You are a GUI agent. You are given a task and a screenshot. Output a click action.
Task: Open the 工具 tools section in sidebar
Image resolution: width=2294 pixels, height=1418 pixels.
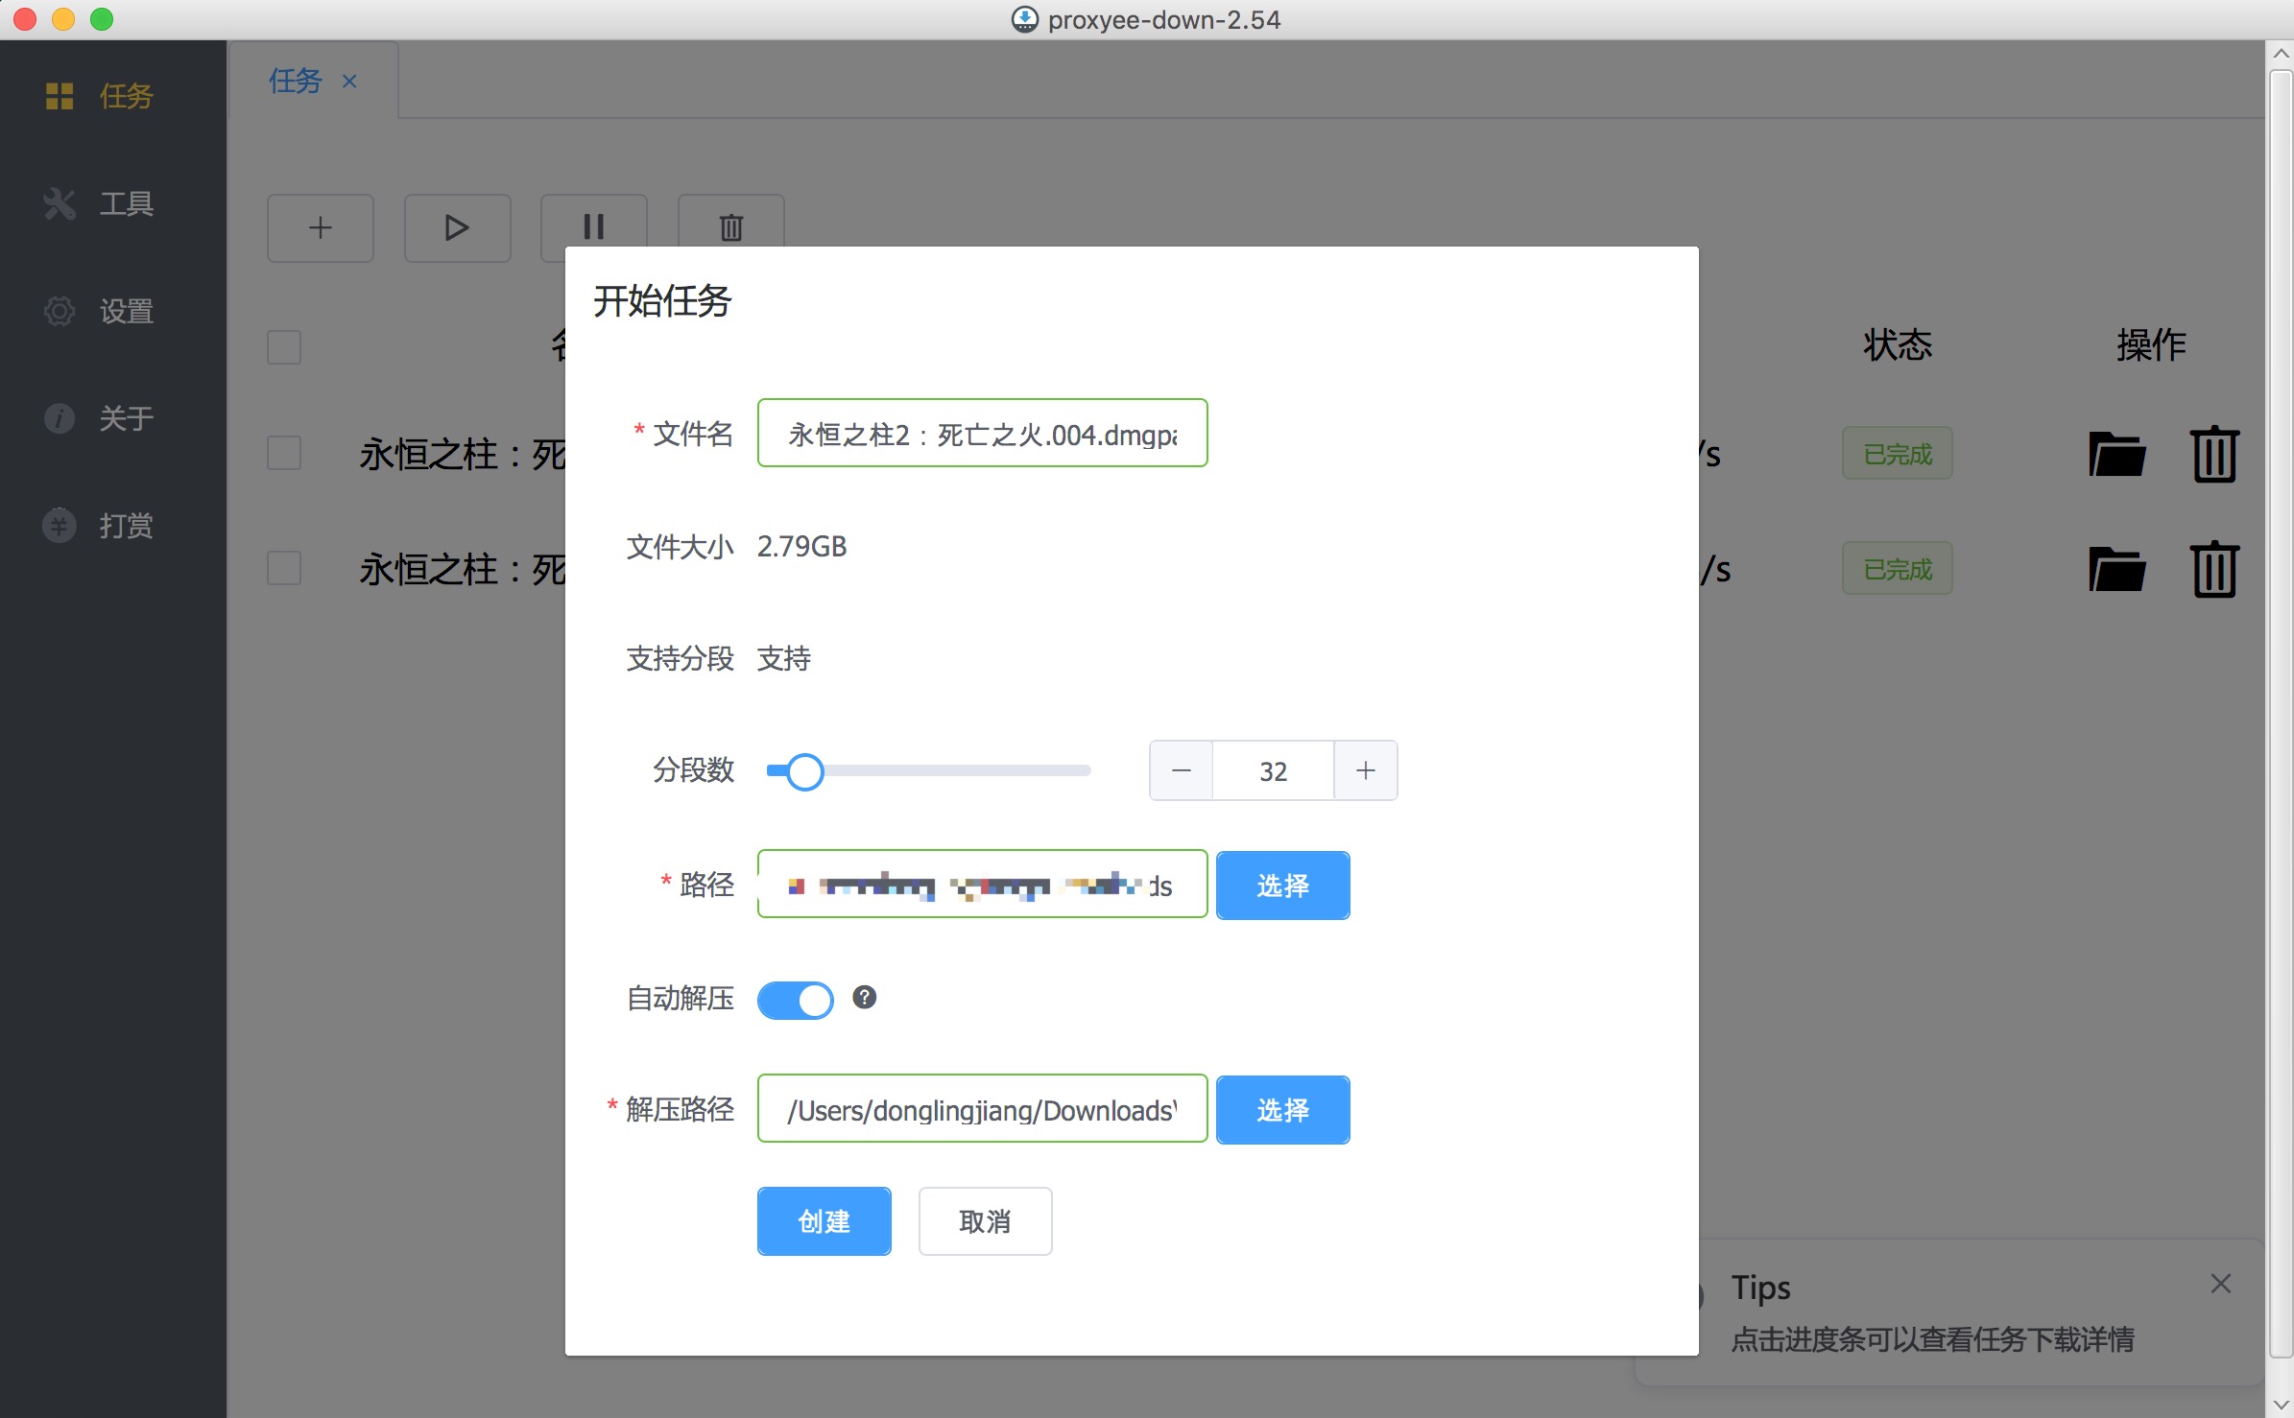100,203
